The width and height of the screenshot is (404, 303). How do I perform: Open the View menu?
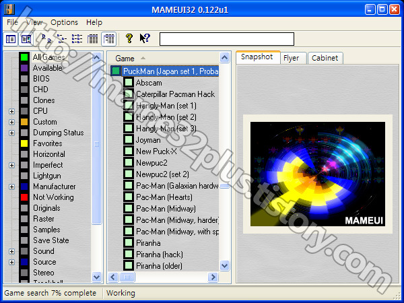click(x=34, y=22)
